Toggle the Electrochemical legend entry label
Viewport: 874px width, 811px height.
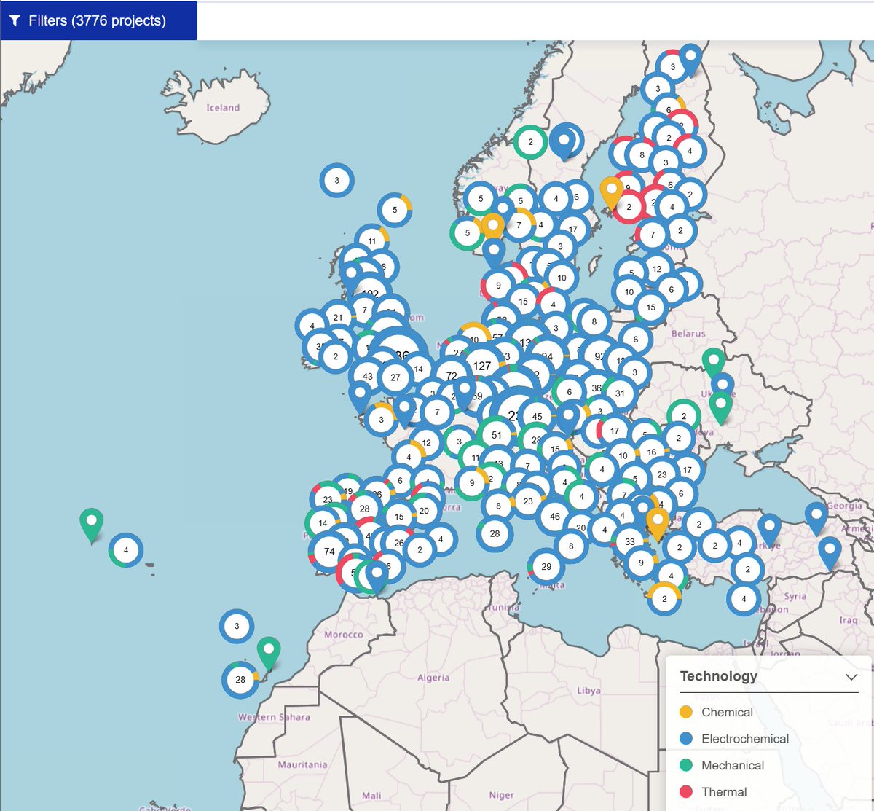point(745,739)
